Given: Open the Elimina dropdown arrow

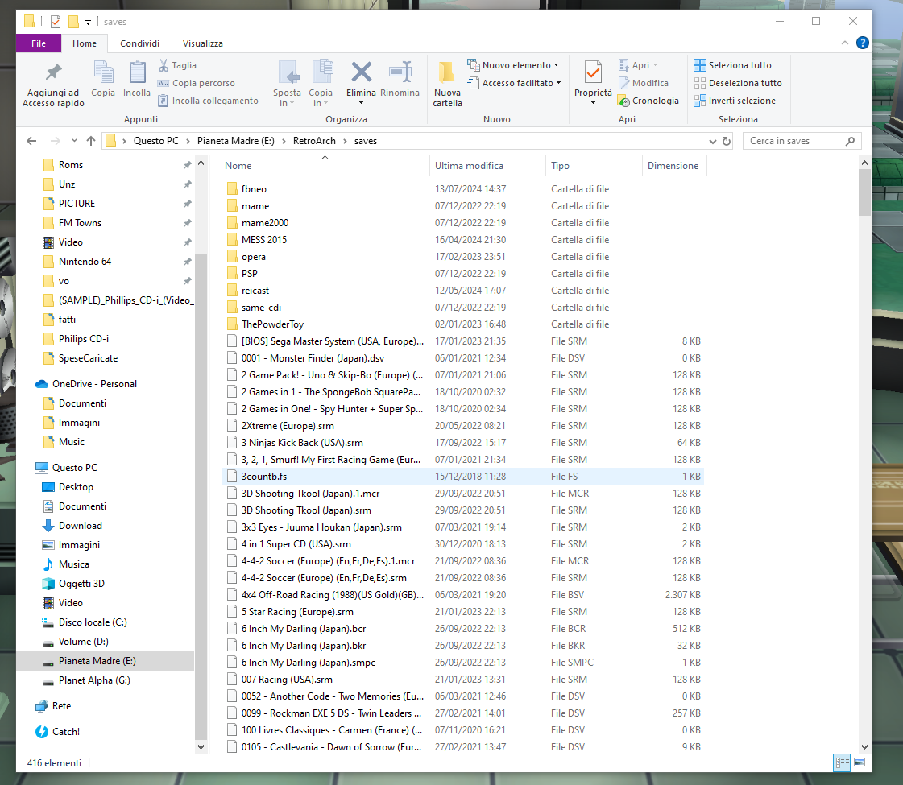Looking at the screenshot, I should pyautogui.click(x=361, y=104).
